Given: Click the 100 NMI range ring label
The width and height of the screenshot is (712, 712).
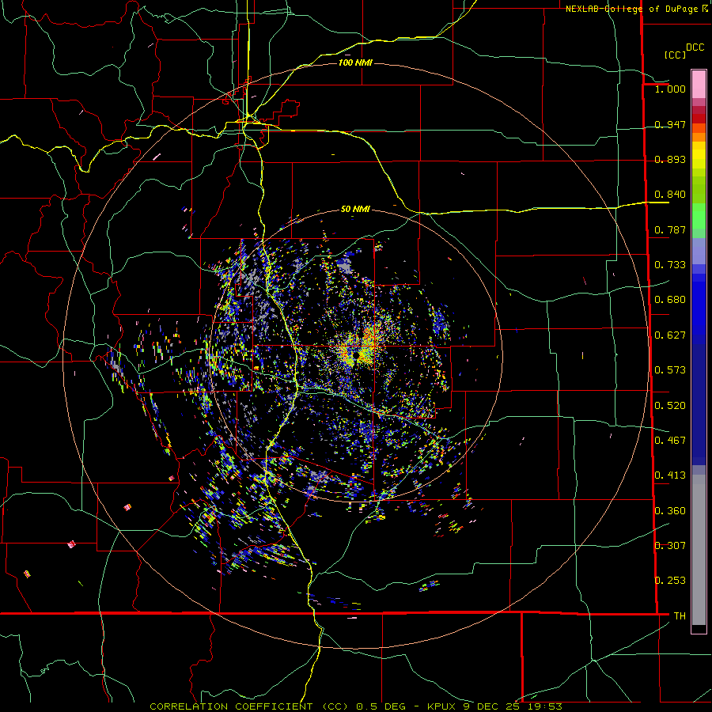Looking at the screenshot, I should point(355,62).
